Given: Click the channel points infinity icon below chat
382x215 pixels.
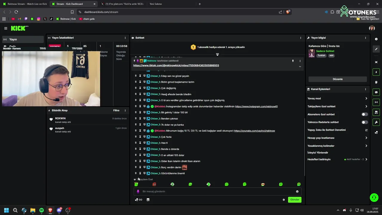Looking at the screenshot, I should click(x=139, y=200).
